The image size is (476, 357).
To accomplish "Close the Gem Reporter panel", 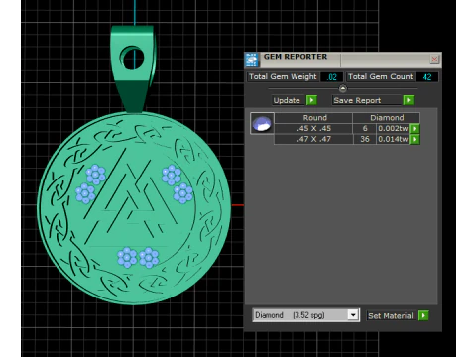I will [434, 59].
